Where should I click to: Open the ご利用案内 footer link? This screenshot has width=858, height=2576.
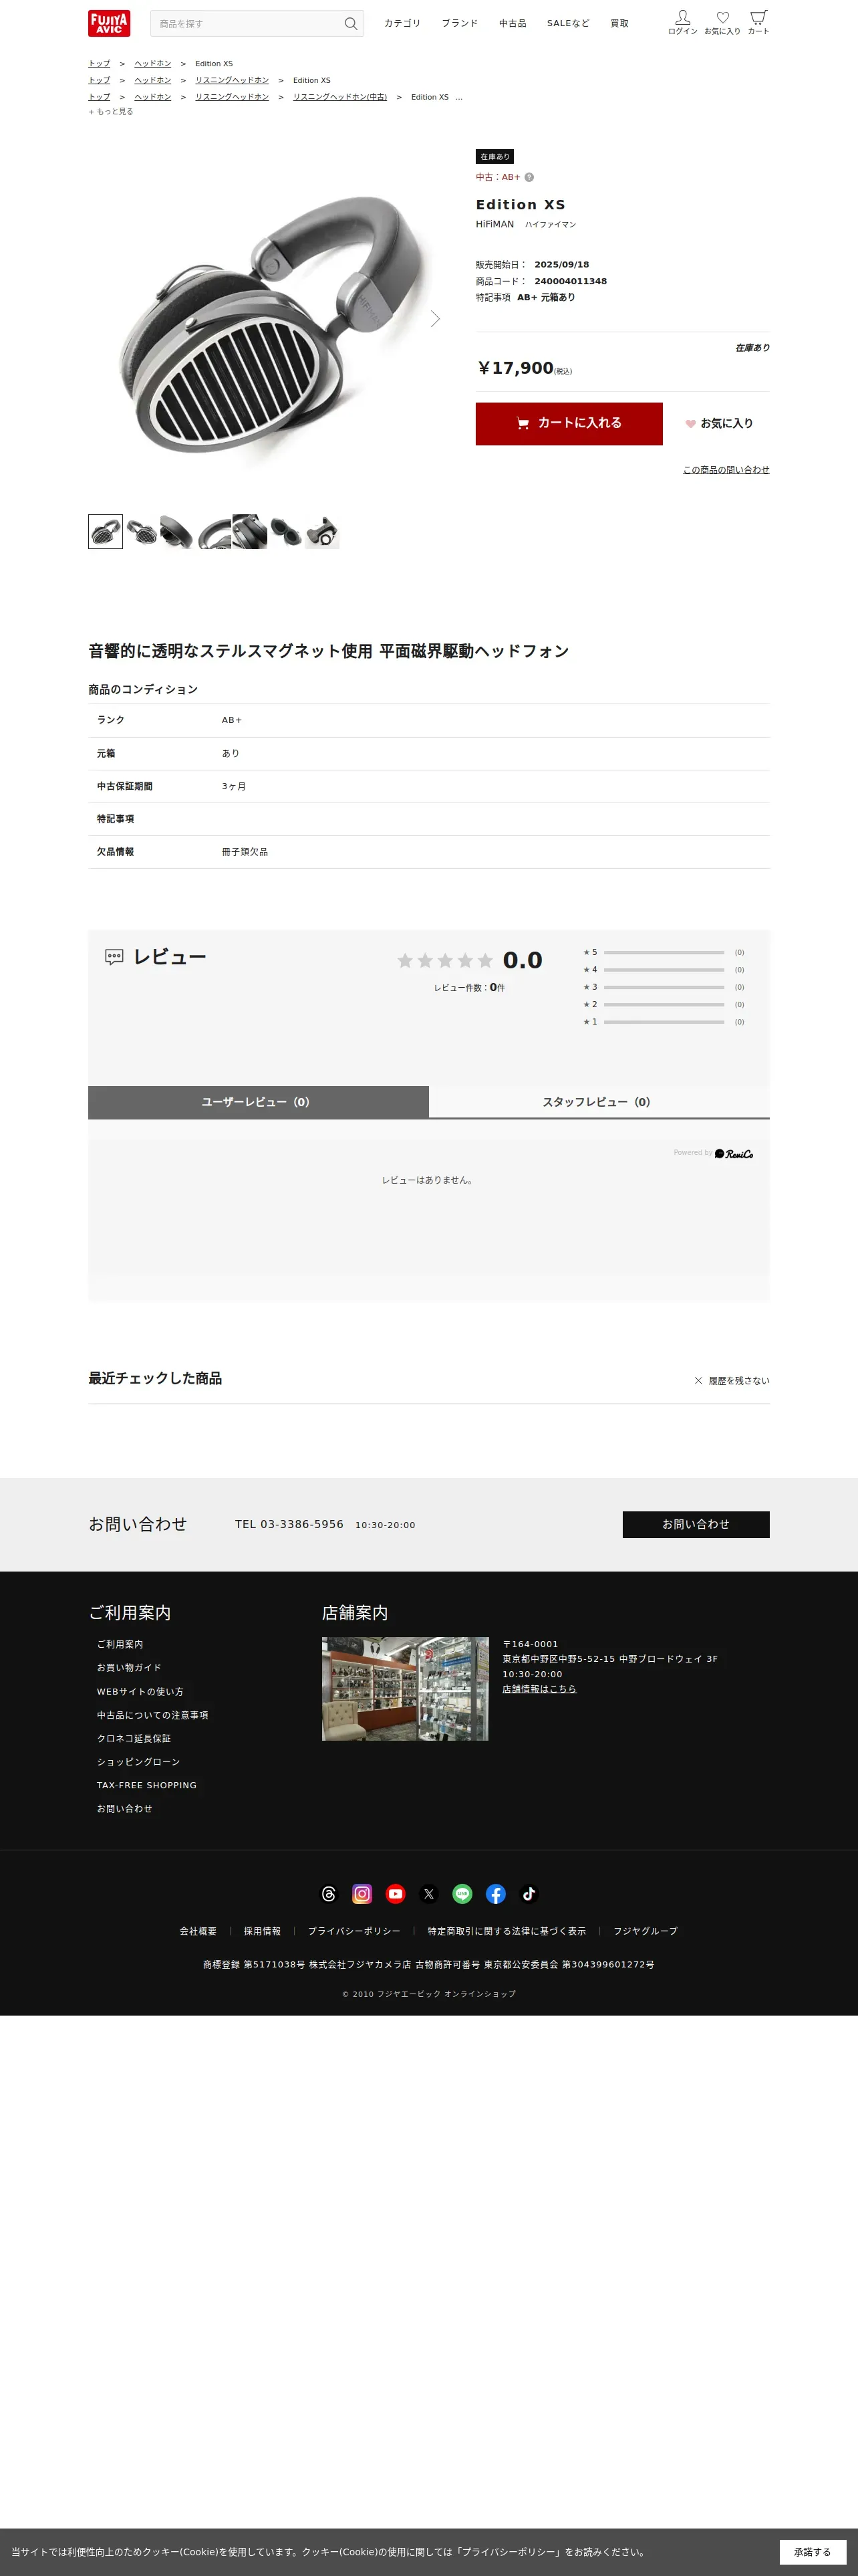(120, 1644)
